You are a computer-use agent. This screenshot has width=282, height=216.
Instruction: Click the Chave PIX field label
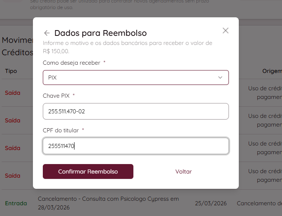pos(56,96)
